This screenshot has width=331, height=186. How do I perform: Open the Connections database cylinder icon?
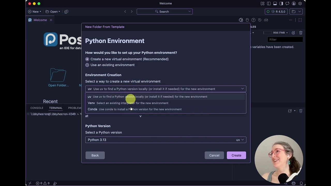pos(247,20)
